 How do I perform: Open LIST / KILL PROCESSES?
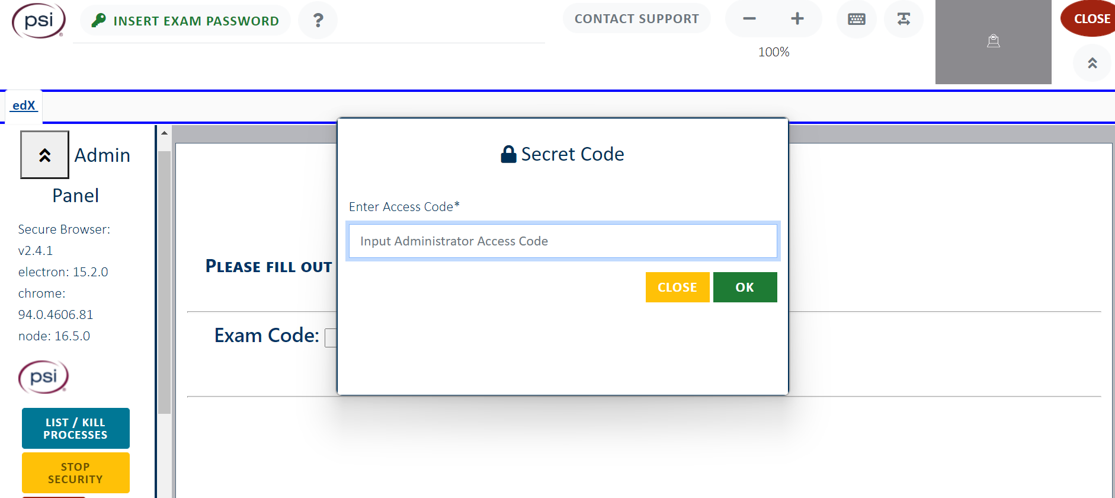[75, 428]
